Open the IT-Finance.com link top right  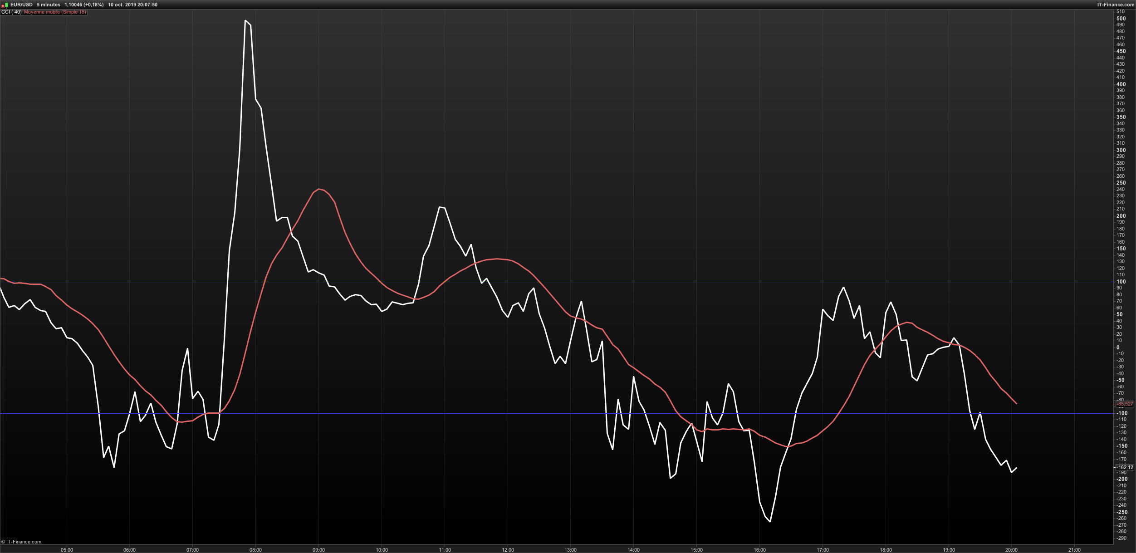(1116, 5)
